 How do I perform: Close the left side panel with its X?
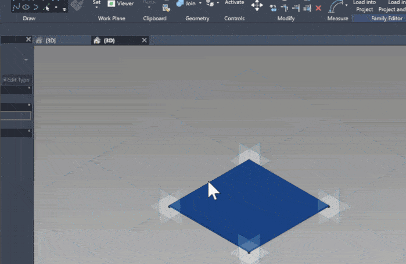click(28, 40)
